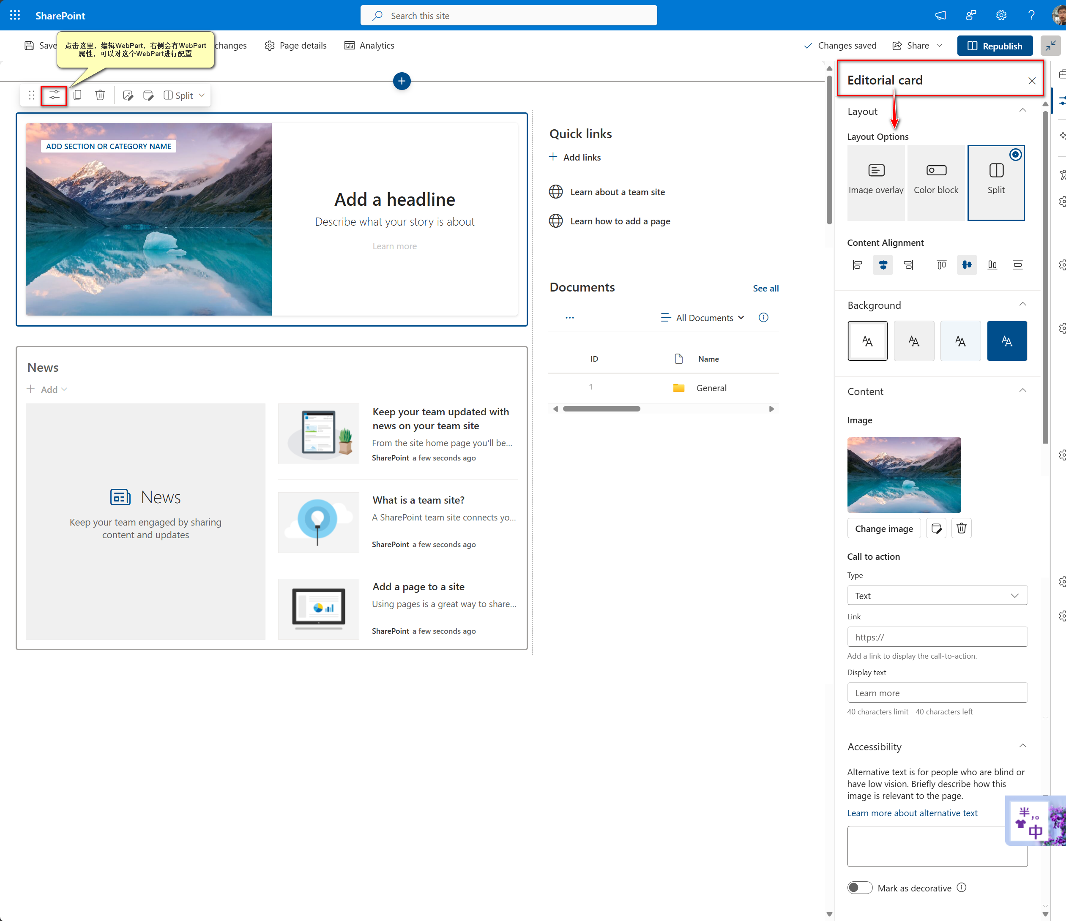This screenshot has width=1066, height=921.
Task: Open the Call to action Type dropdown
Action: point(937,595)
